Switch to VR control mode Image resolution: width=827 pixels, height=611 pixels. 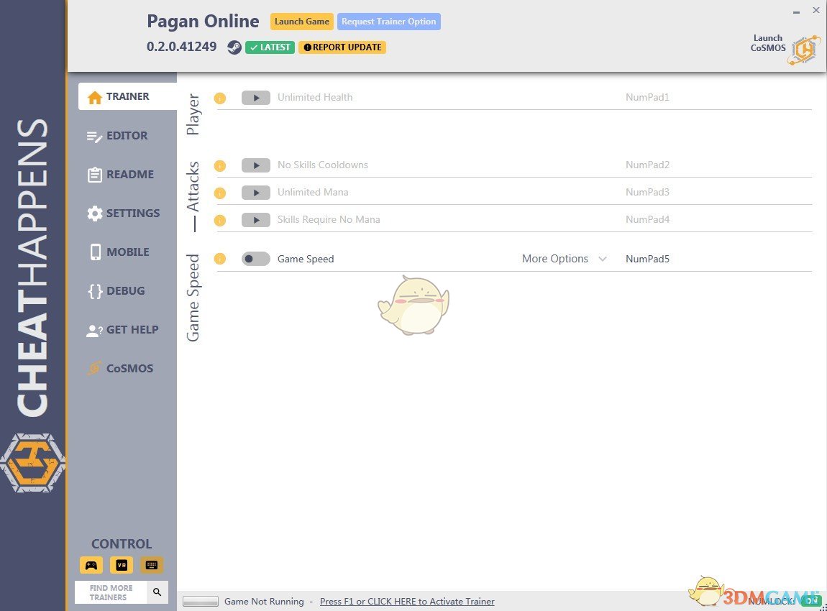click(121, 565)
